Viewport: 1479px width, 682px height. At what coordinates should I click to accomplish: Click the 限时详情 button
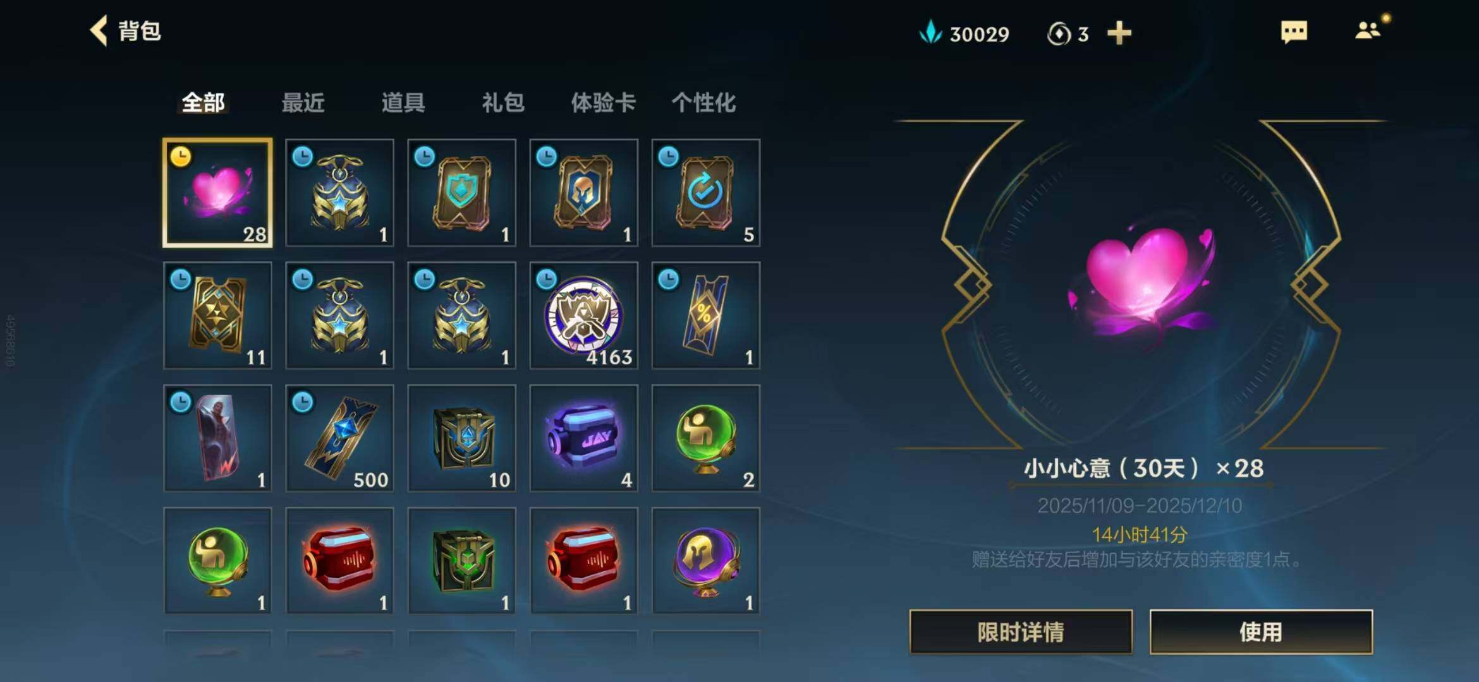point(1021,631)
